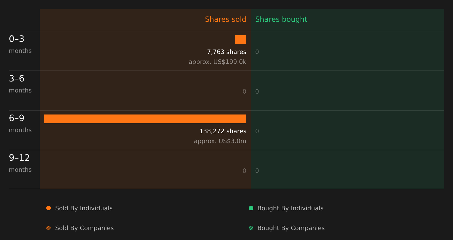Click the Sold By Companies striped icon

49,228
